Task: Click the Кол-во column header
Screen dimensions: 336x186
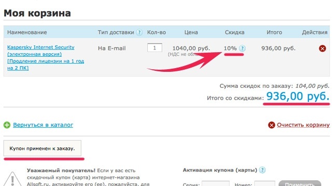Action: pos(157,32)
